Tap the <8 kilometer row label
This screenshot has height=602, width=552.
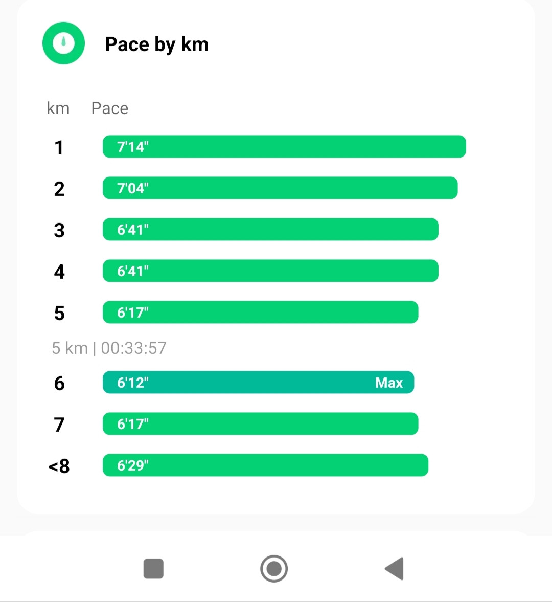pyautogui.click(x=59, y=466)
